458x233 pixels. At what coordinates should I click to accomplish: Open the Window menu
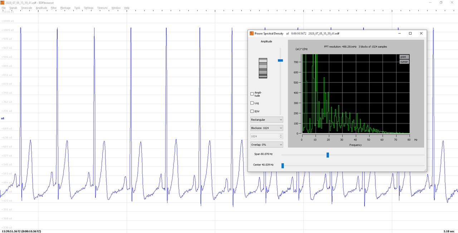116,8
